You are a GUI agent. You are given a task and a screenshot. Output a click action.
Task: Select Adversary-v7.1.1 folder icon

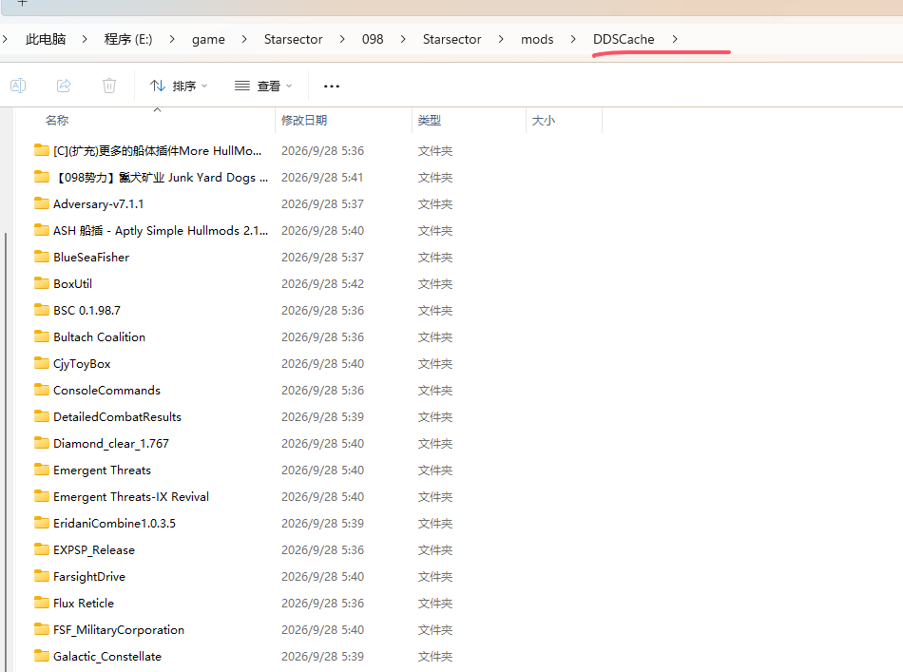point(42,203)
